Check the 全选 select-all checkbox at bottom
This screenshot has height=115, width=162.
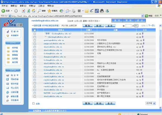coord(34,103)
